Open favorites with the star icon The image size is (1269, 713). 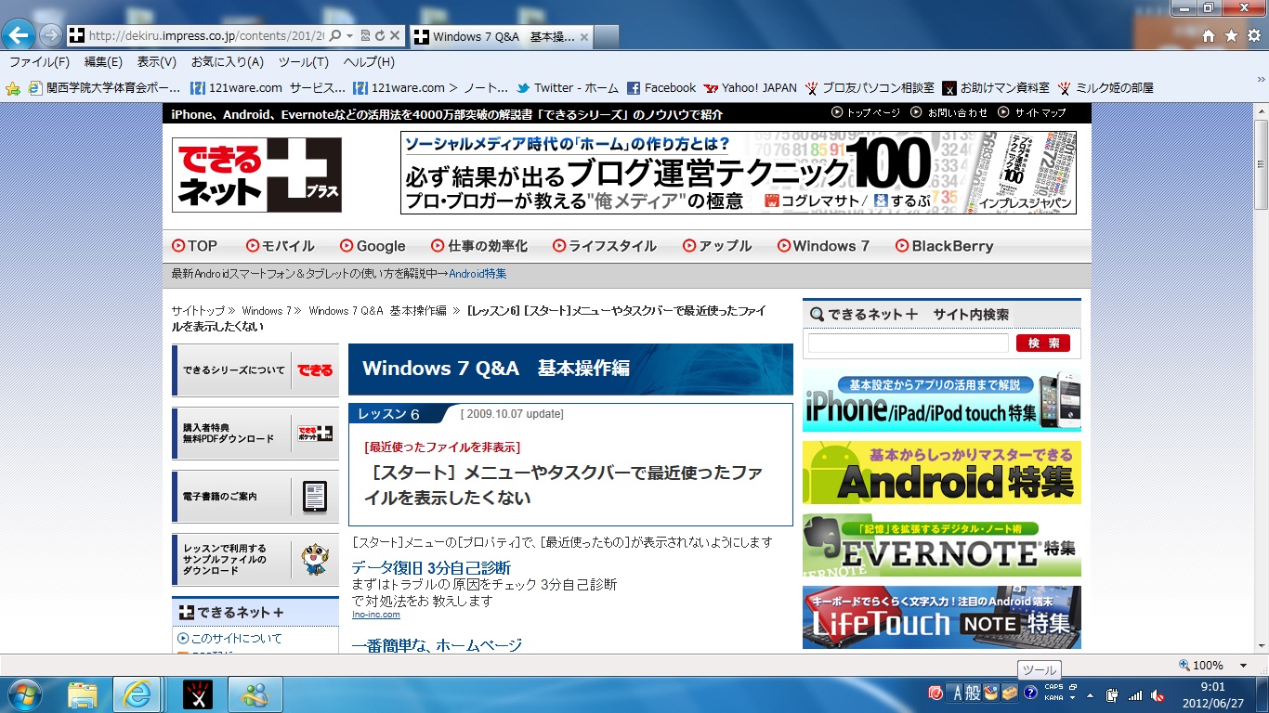pos(1231,36)
